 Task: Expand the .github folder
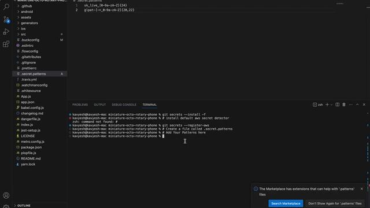tap(40, 6)
